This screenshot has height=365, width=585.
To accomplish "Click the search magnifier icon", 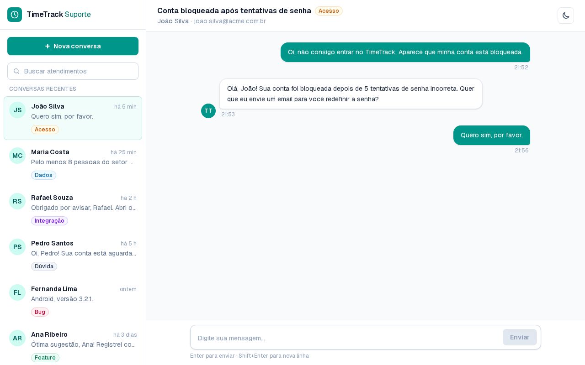I will click(x=16, y=71).
